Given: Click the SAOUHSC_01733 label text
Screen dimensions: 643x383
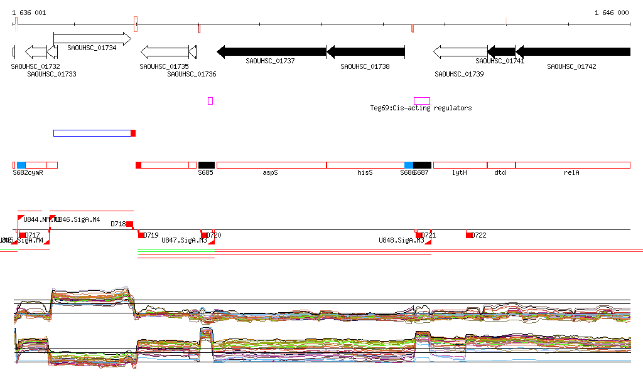Looking at the screenshot, I should pos(51,74).
